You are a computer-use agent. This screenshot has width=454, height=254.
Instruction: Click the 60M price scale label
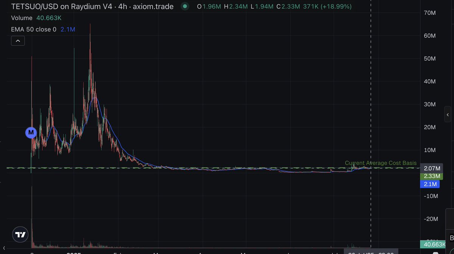click(x=431, y=36)
